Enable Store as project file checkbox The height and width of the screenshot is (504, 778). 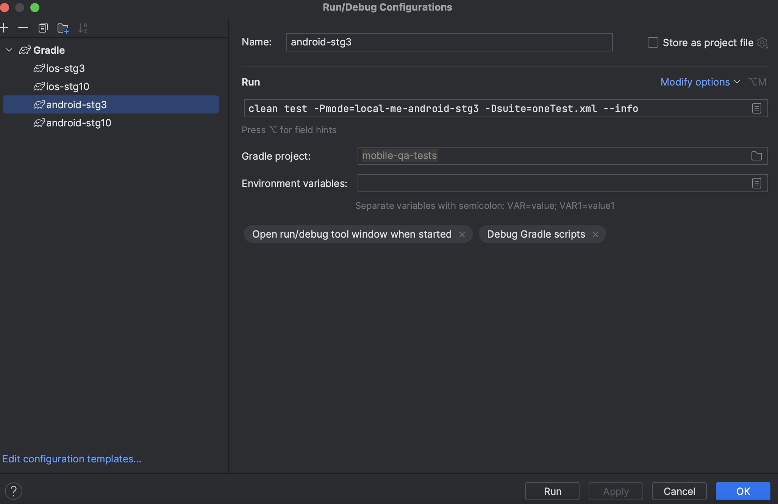coord(653,42)
